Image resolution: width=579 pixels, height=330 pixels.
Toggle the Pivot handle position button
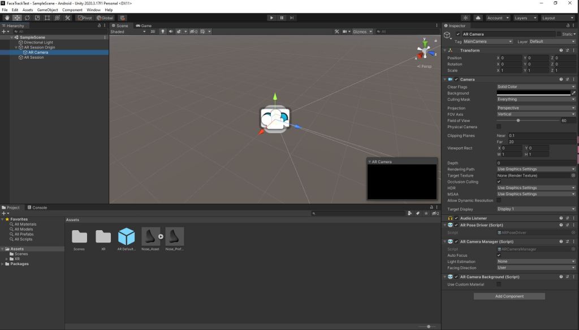(x=85, y=18)
